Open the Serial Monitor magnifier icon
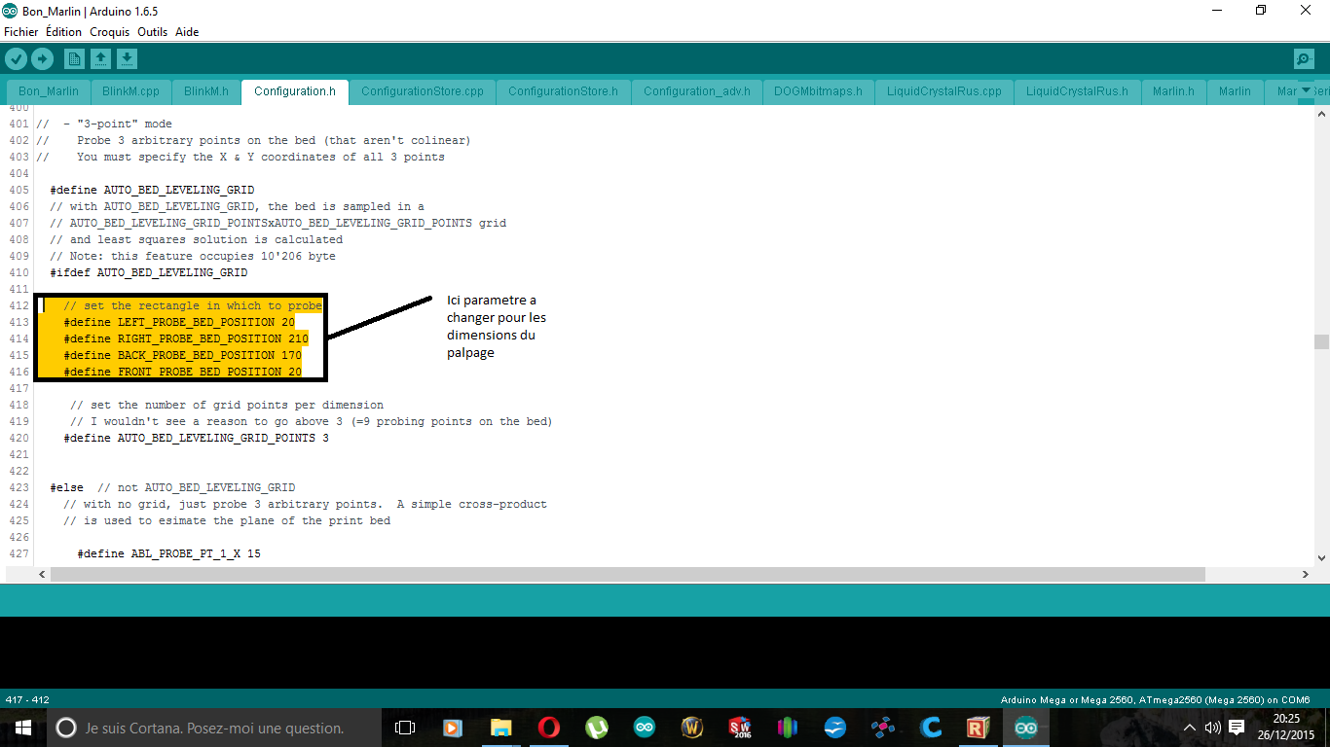 (x=1305, y=59)
